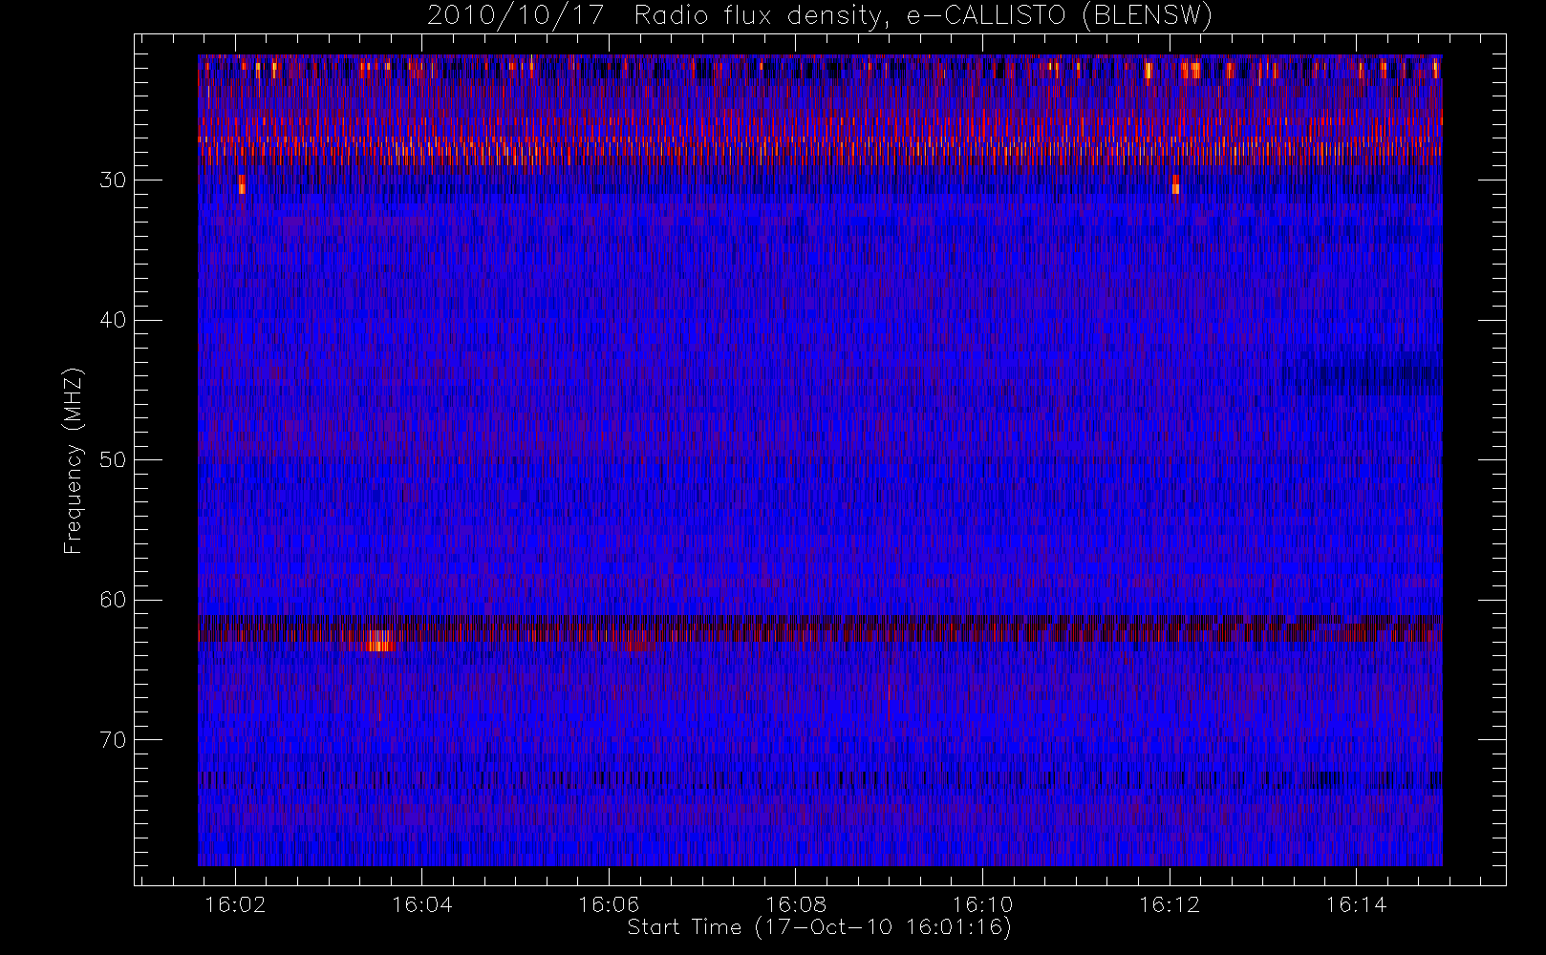Click the bright burst near 63 MHz at 16:03:30

tap(378, 640)
